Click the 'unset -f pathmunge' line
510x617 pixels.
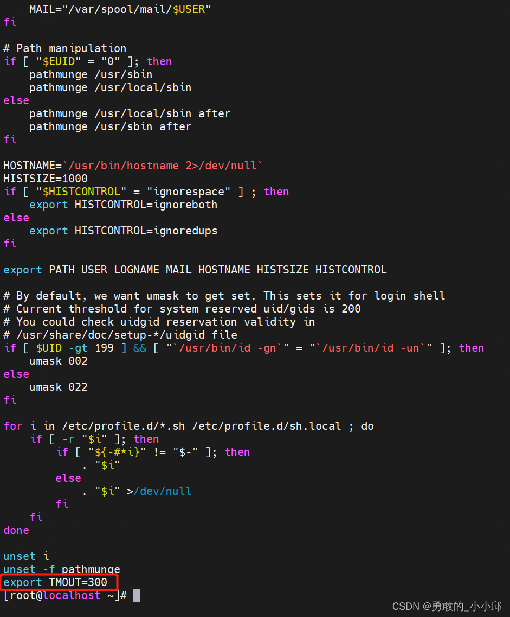(x=62, y=569)
